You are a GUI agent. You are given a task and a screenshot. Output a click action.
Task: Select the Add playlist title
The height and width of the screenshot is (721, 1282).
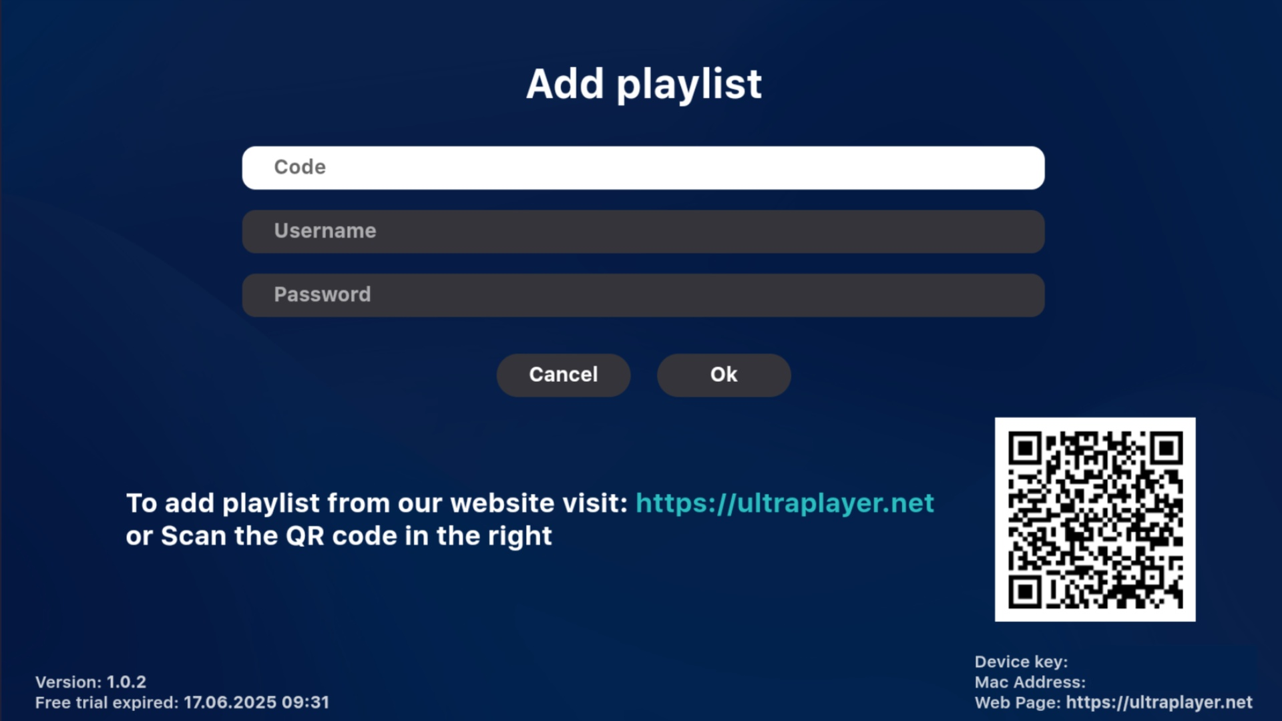point(643,83)
